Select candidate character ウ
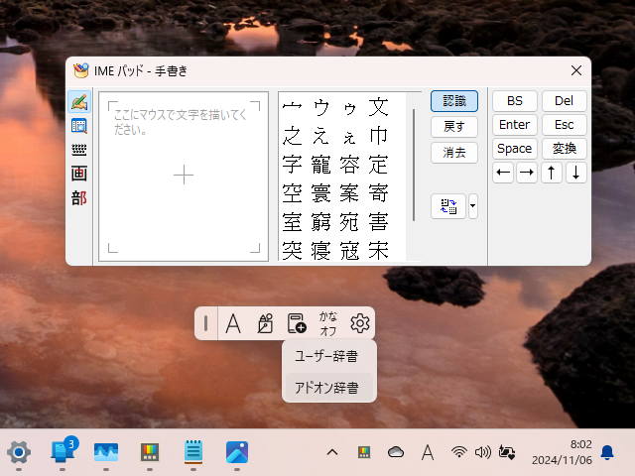The width and height of the screenshot is (635, 476). pyautogui.click(x=321, y=107)
